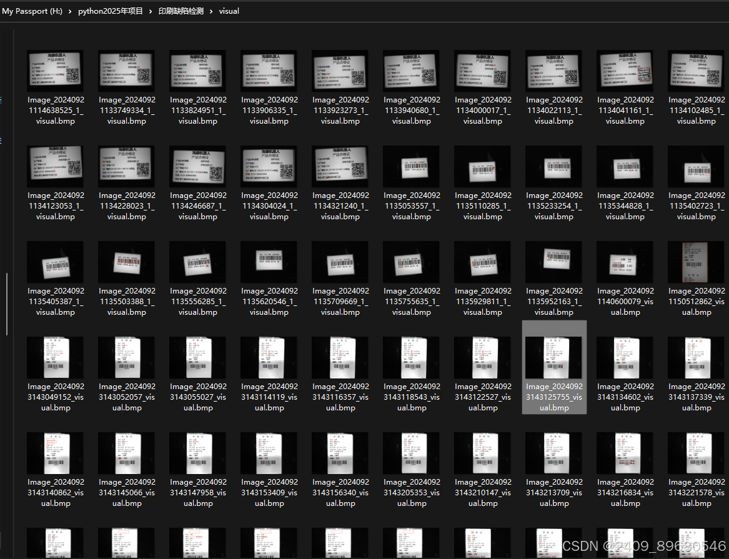Select thumbnail of Image_20240923143116357_visual.bmp
This screenshot has width=729, height=559.
coord(340,358)
